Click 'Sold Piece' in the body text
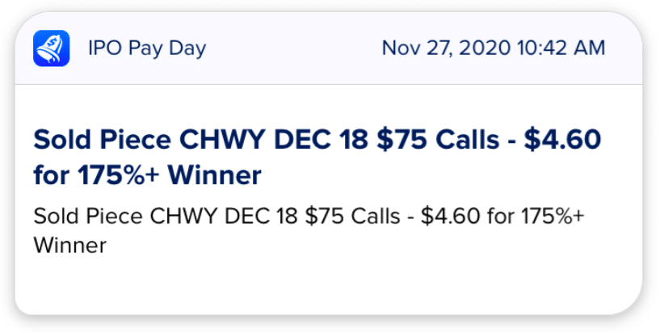 click(x=88, y=216)
